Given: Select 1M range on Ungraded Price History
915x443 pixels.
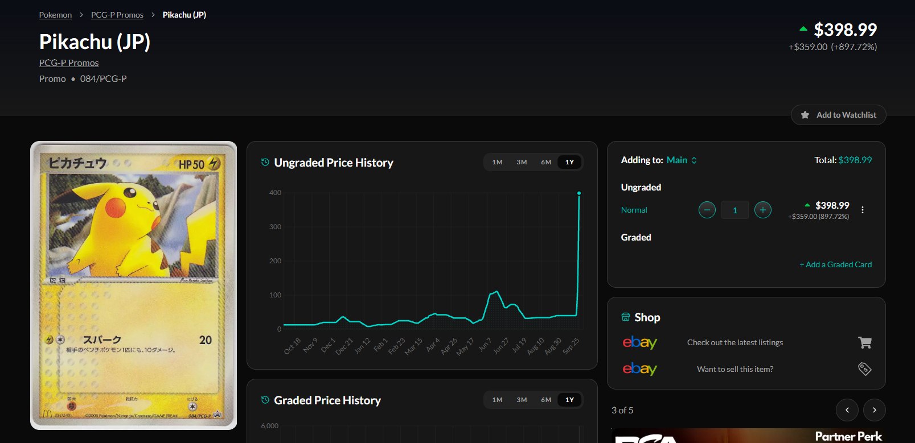Looking at the screenshot, I should [x=497, y=162].
